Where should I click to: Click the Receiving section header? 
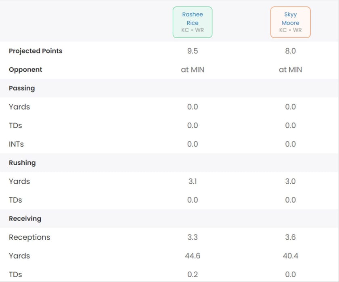point(25,219)
